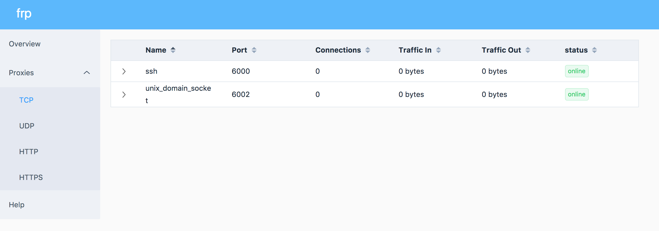Toggle Traffic In sort arrows
This screenshot has width=659, height=231.
pyautogui.click(x=438, y=50)
